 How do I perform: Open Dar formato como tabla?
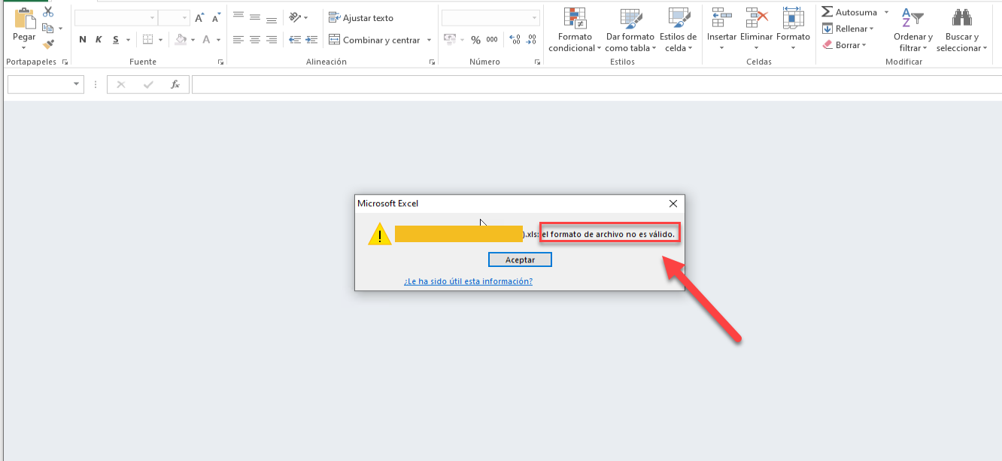pos(630,31)
